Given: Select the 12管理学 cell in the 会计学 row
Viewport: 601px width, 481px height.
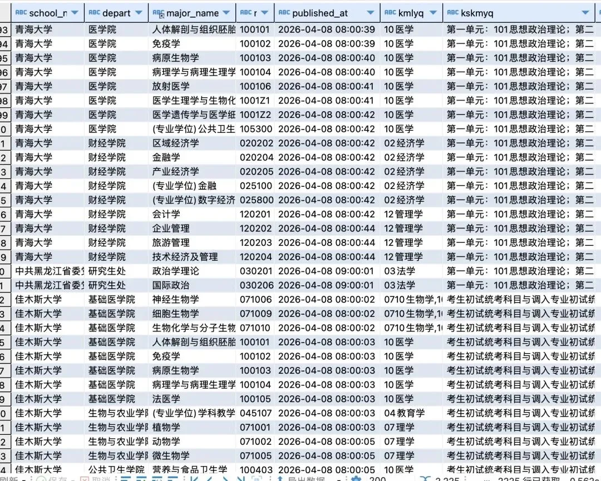Looking at the screenshot, I should (x=411, y=214).
